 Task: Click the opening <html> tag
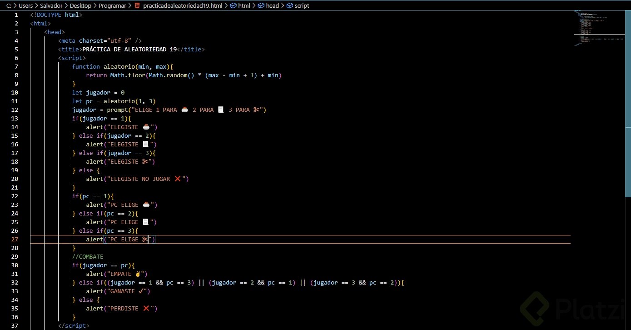tap(41, 23)
